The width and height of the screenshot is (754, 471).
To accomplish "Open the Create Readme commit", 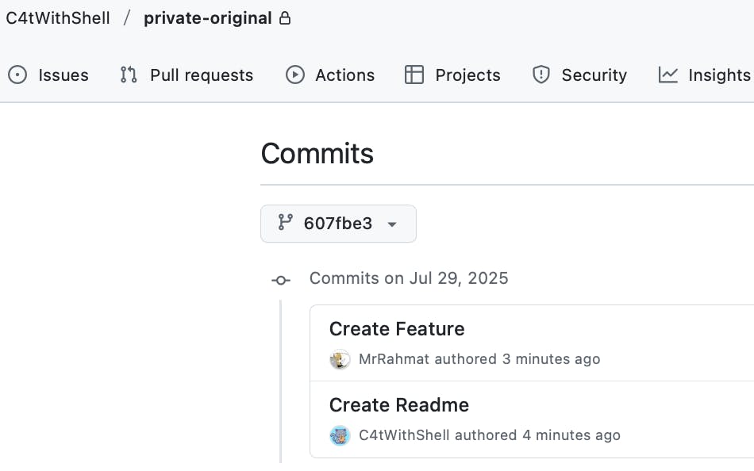I will coord(399,404).
